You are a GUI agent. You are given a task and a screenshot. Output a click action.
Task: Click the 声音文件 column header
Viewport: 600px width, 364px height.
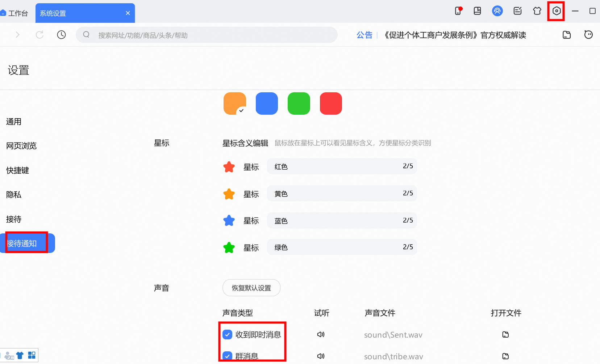[380, 313]
